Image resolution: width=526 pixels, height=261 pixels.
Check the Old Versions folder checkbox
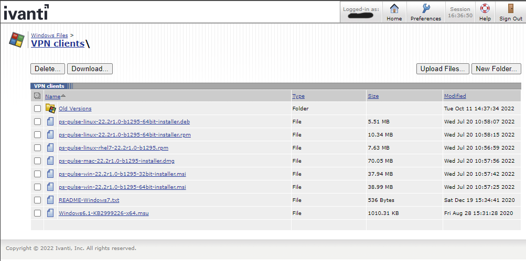tap(37, 108)
